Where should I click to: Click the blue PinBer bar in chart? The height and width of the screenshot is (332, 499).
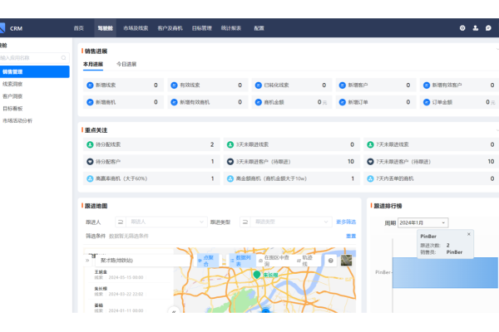[445, 272]
